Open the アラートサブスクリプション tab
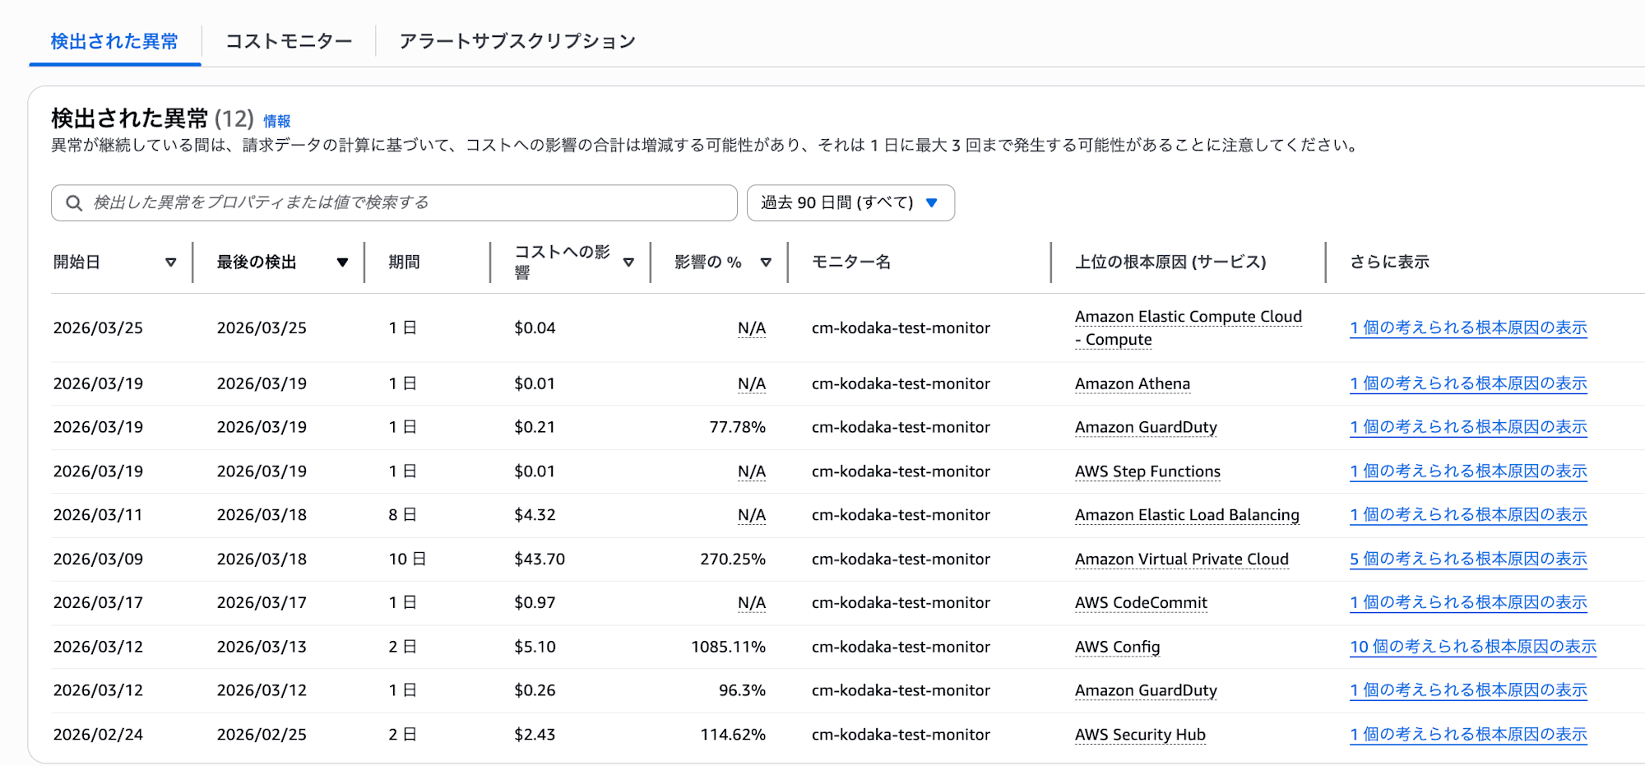1645x766 pixels. [x=516, y=39]
